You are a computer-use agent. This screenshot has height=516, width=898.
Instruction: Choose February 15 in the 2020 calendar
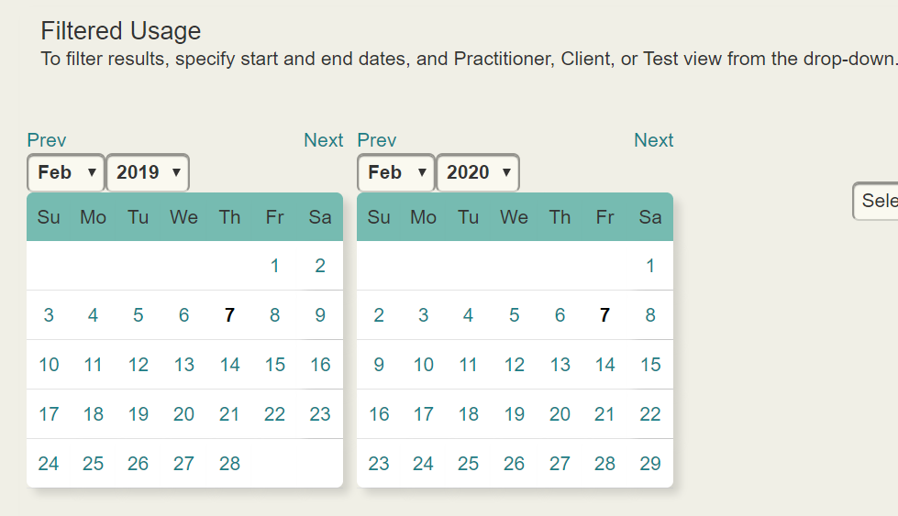click(650, 365)
